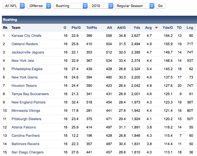Select the Giants' 30.0 attempts per game value
197x156 pixels.
coord(122,77)
